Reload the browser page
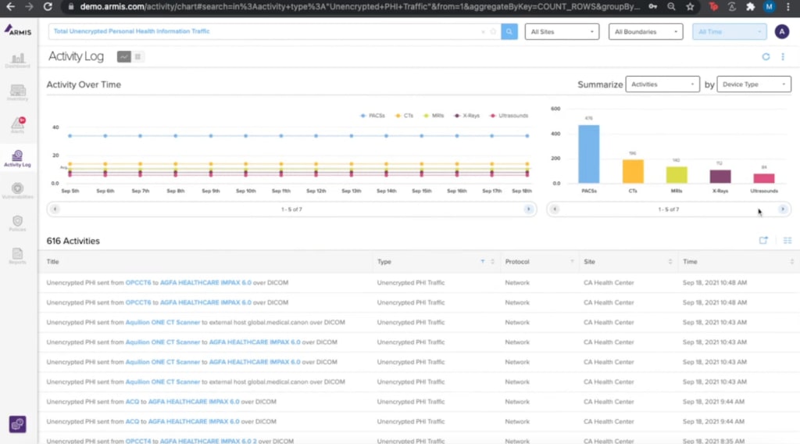This screenshot has width=800, height=444. tap(48, 6)
